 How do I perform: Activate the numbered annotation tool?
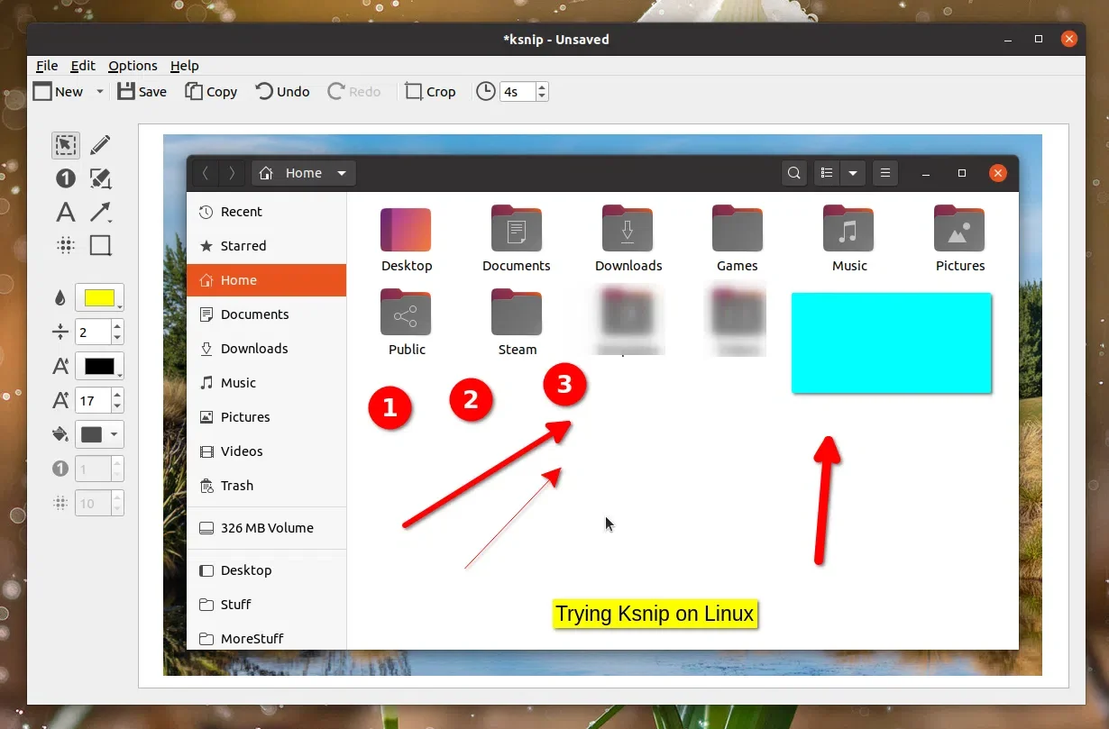[65, 178]
